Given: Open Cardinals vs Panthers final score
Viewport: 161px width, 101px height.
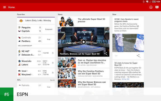Looking at the screenshot, I should 36,41.
